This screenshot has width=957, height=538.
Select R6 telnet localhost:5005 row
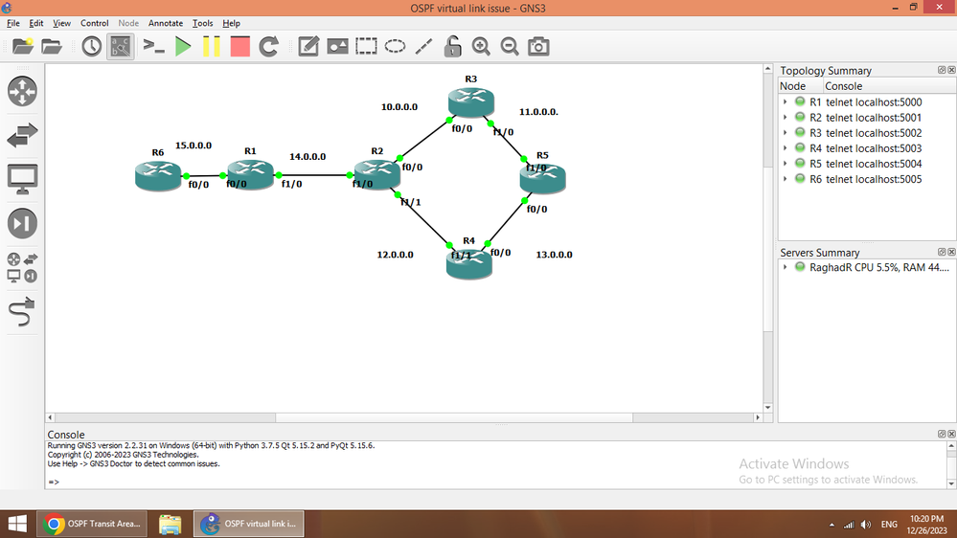[867, 179]
